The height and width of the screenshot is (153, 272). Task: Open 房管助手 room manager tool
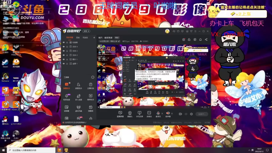click(79, 86)
